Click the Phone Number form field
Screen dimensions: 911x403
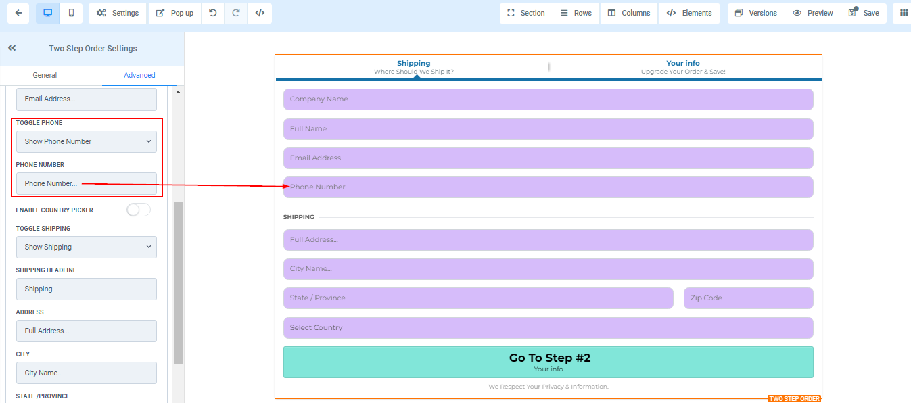click(x=548, y=187)
